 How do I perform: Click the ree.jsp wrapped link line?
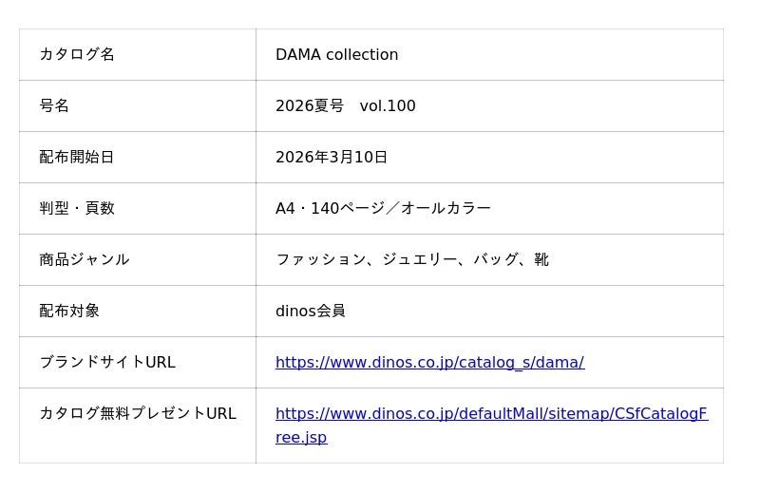coord(301,438)
